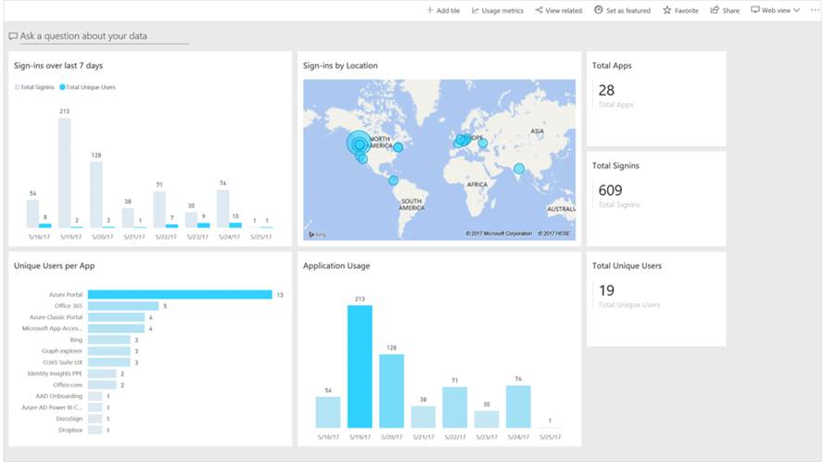Open the Total Signins tile showing 609
Viewport: 825px width, 462px height.
[x=656, y=199]
